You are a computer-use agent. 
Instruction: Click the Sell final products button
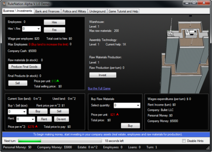point(18,83)
